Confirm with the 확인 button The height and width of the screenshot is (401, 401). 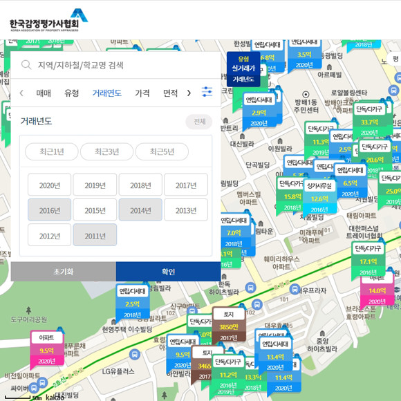point(168,271)
